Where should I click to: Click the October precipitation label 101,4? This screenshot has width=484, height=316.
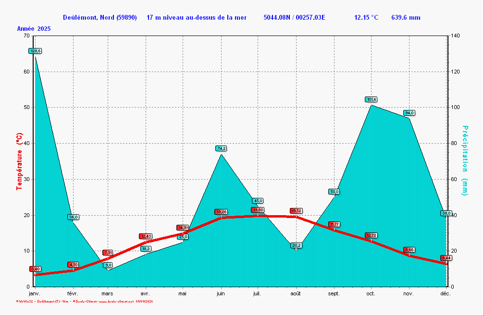pos(371,99)
